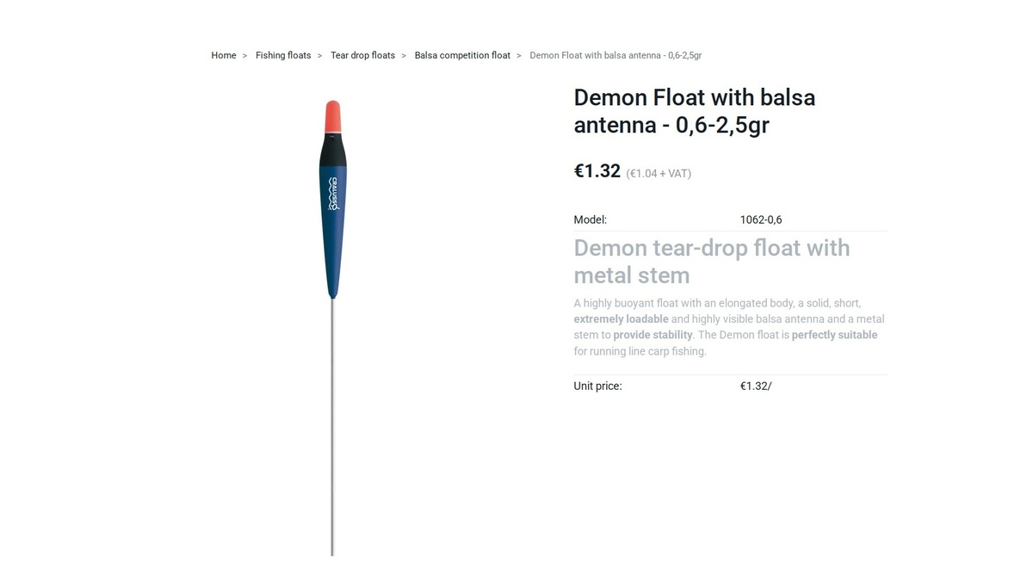
Task: Open the Balsa competition float category
Action: coord(462,55)
